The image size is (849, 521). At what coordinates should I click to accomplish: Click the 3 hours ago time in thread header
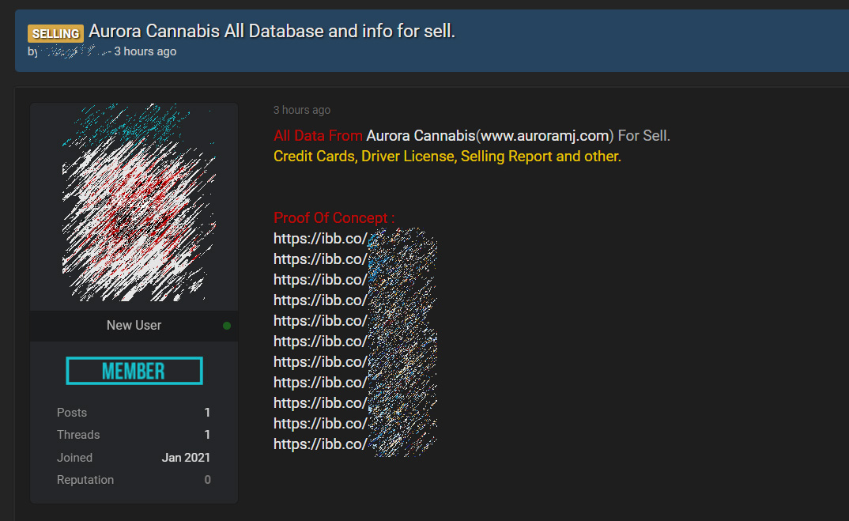pyautogui.click(x=145, y=51)
